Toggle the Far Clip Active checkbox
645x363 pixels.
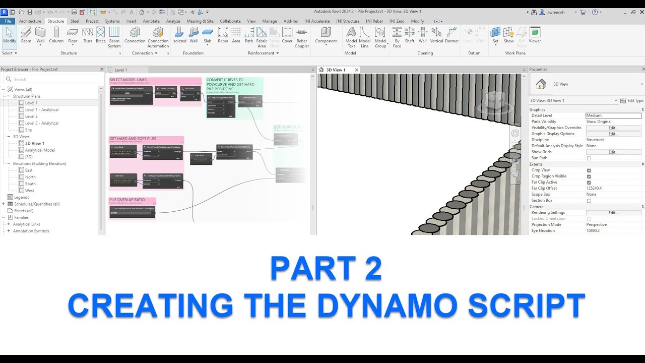[589, 183]
